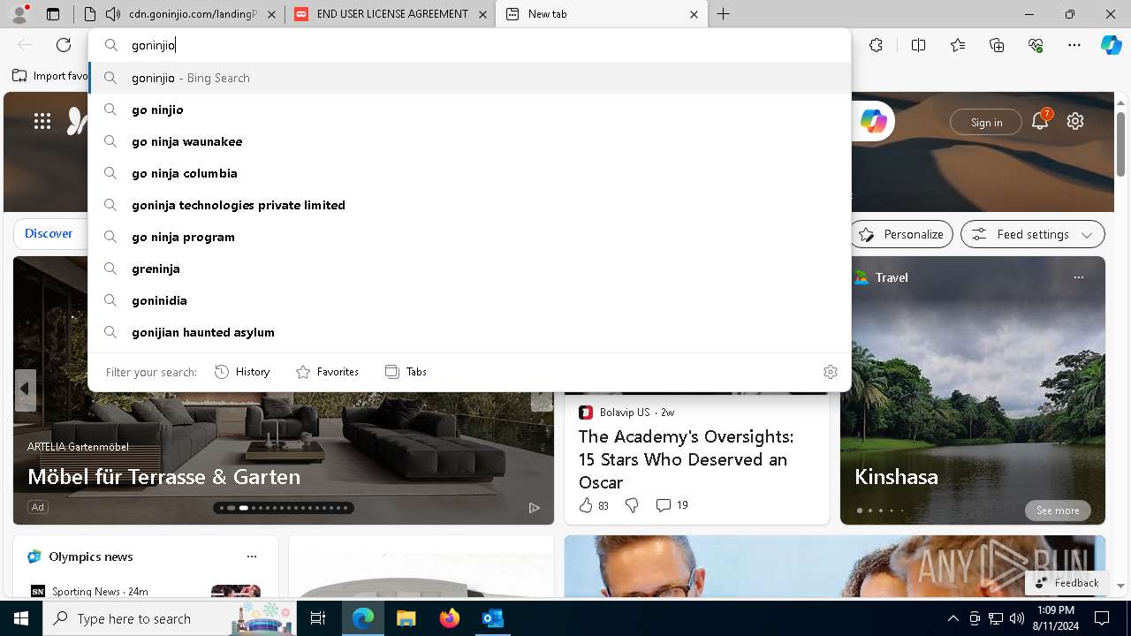Click the Copilot logo on new tab page
This screenshot has width=1131, height=636.
pyautogui.click(x=873, y=121)
